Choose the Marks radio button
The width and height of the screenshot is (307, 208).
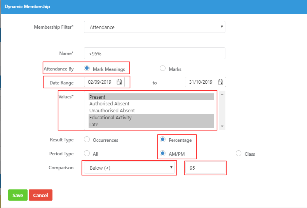coord(162,68)
